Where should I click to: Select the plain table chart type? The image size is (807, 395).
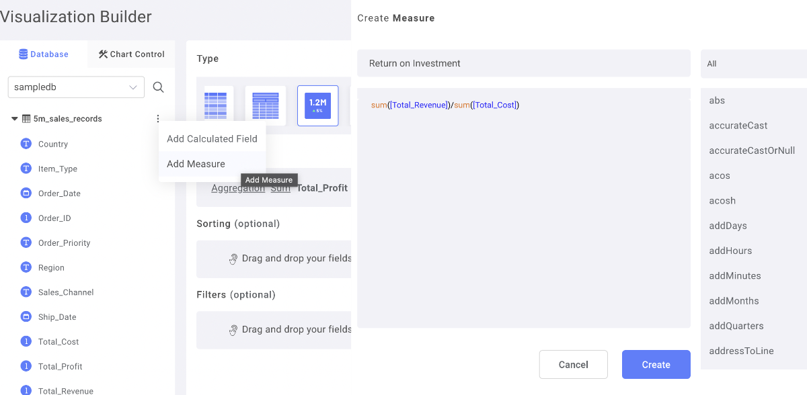coord(215,105)
